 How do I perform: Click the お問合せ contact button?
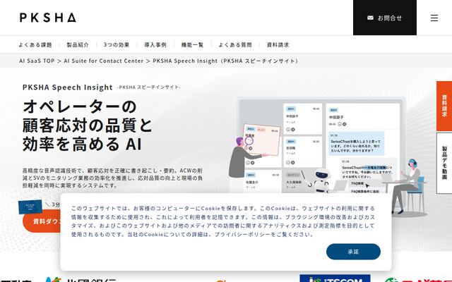(x=384, y=18)
